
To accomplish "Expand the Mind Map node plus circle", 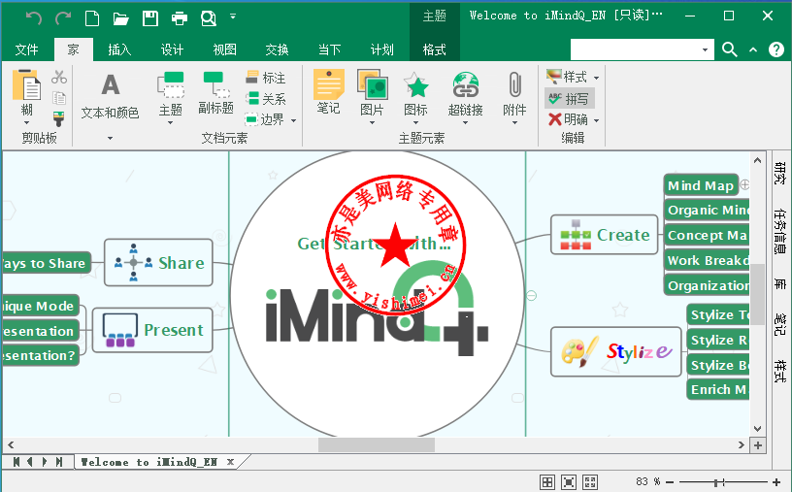I will (x=744, y=184).
